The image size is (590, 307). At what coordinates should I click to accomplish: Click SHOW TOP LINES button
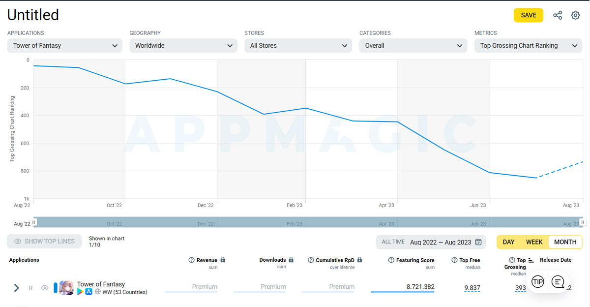(44, 242)
